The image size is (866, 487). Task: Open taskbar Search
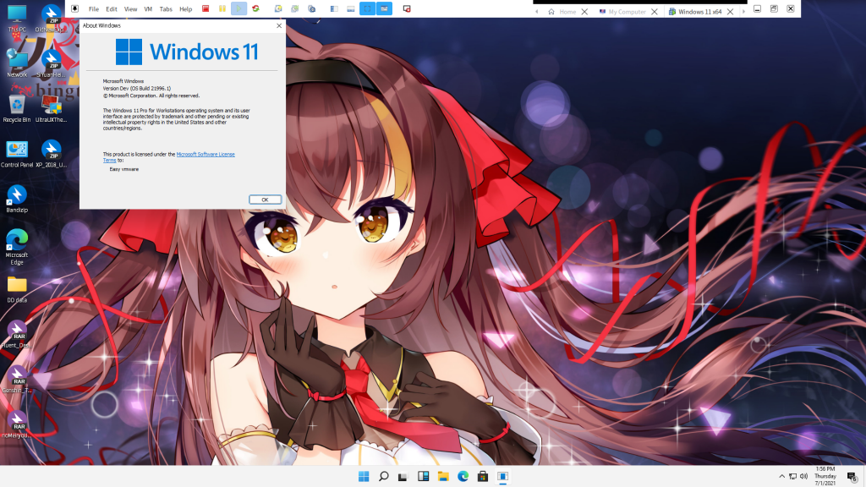click(x=383, y=477)
